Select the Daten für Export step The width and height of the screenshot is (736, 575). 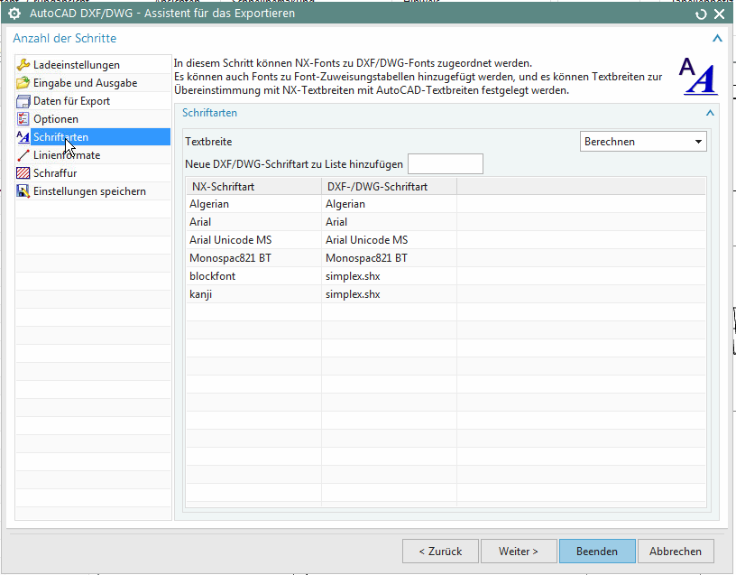(x=72, y=101)
